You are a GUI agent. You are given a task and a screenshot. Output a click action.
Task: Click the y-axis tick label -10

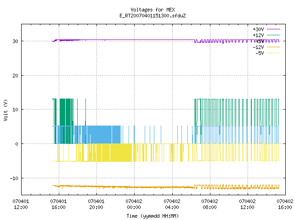click(x=14, y=178)
